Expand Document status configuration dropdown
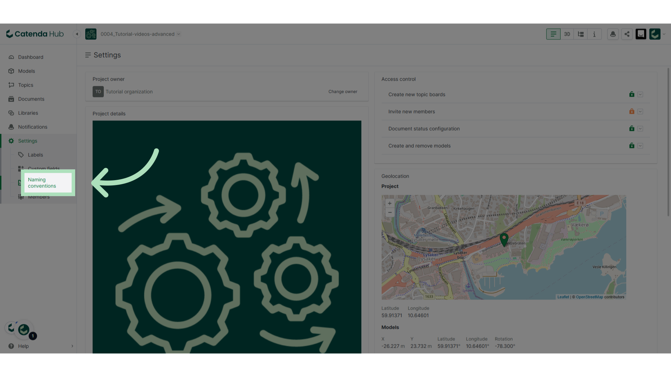The height and width of the screenshot is (377, 671). [x=640, y=129]
